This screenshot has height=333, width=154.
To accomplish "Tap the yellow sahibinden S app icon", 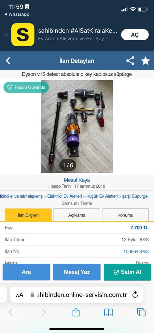I will coord(23,34).
